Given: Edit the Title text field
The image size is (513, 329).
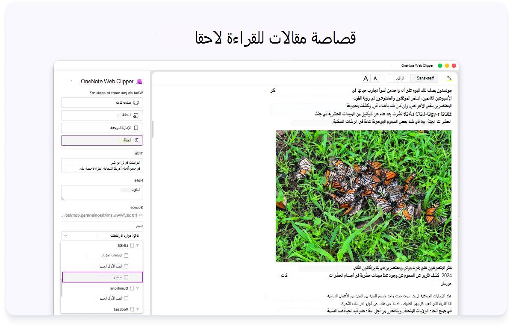Looking at the screenshot, I should pyautogui.click(x=102, y=165).
